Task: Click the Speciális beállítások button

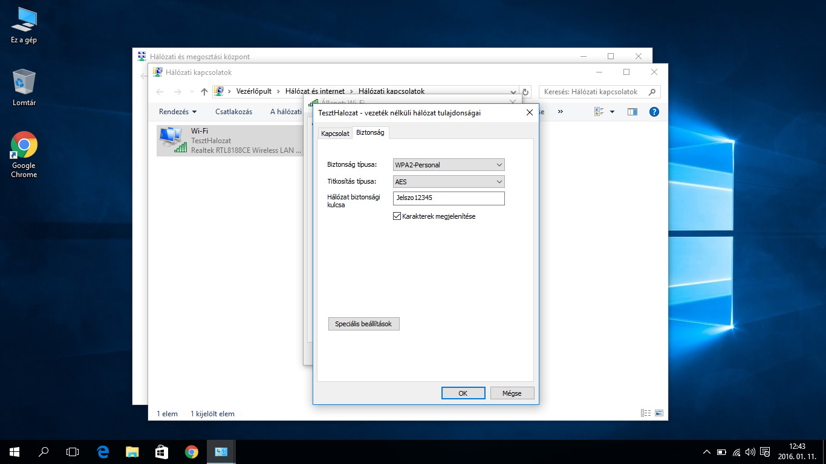Action: [363, 324]
